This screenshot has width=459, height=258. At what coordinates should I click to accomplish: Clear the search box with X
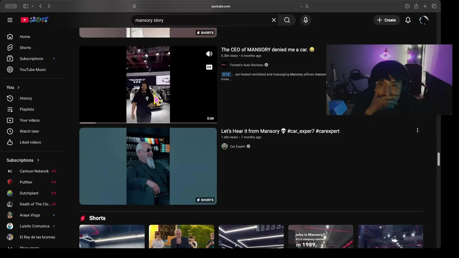(274, 20)
